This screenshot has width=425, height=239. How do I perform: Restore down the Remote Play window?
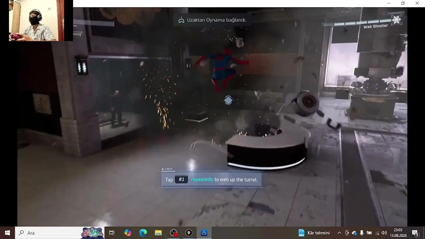[x=403, y=3]
